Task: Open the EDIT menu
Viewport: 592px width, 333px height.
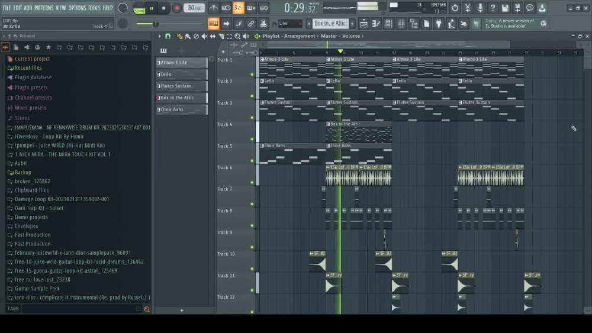Action: point(17,8)
